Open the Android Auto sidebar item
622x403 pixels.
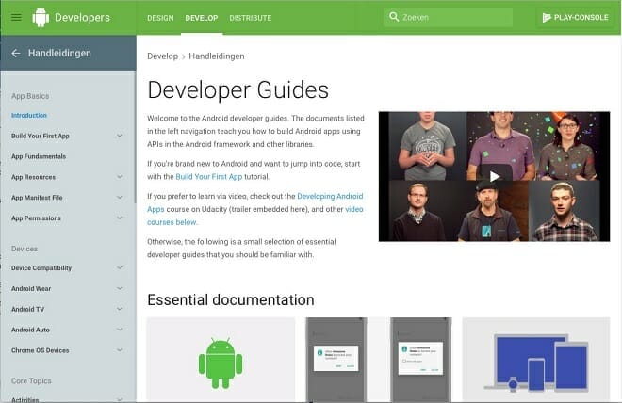pos(30,330)
